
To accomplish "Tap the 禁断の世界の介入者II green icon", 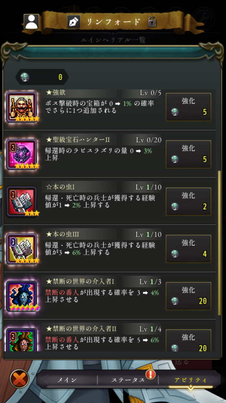I will pos(22,340).
